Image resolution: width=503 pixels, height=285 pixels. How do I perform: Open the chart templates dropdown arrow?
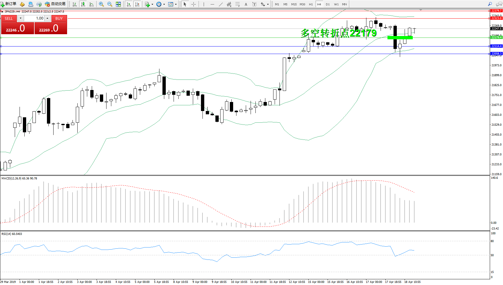(x=176, y=4)
